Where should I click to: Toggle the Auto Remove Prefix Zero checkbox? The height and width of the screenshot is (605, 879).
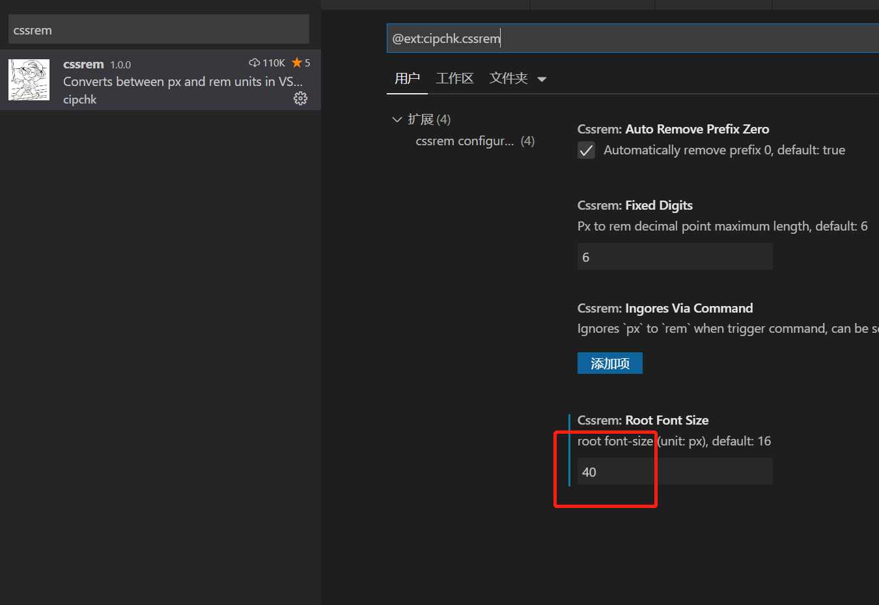tap(586, 150)
